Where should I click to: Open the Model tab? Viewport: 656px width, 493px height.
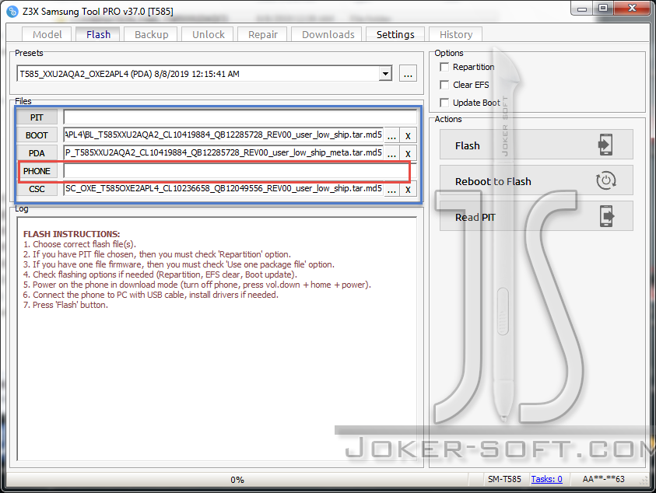pyautogui.click(x=47, y=34)
